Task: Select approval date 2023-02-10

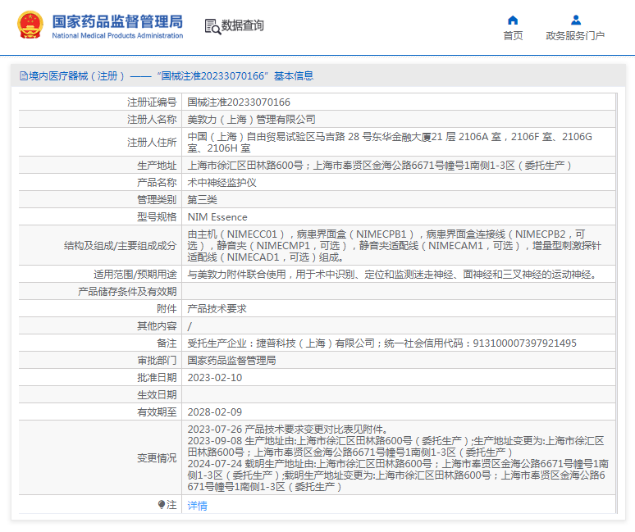Action: (x=215, y=378)
